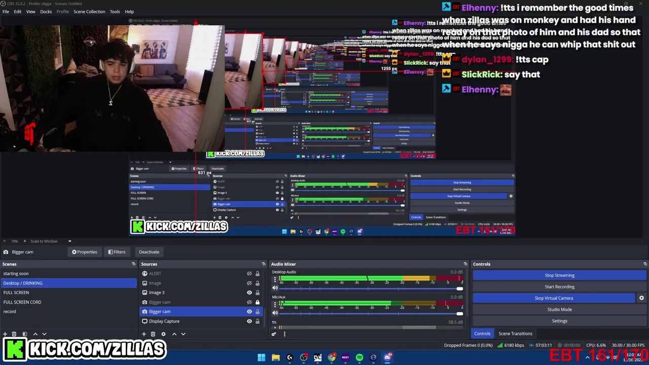Open File Explorer from taskbar
The height and width of the screenshot is (365, 649).
(275, 357)
